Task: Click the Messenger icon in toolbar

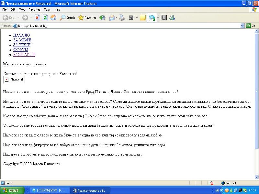Action: pyautogui.click(x=172, y=18)
